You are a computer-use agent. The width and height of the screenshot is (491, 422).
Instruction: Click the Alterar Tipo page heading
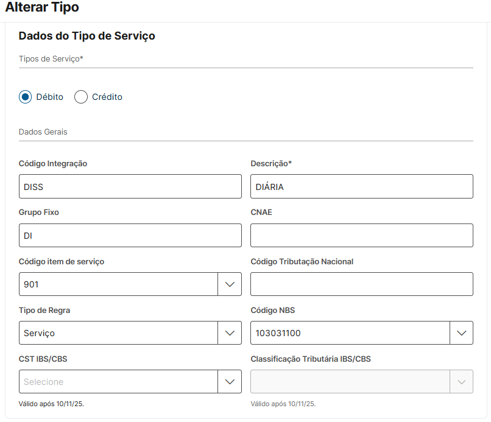[x=42, y=8]
